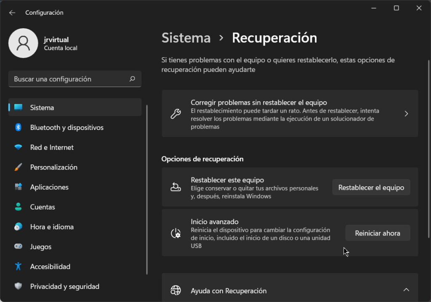The height and width of the screenshot is (302, 431).
Task: Click the Privacidad y seguridad shield icon
Action: click(x=19, y=286)
